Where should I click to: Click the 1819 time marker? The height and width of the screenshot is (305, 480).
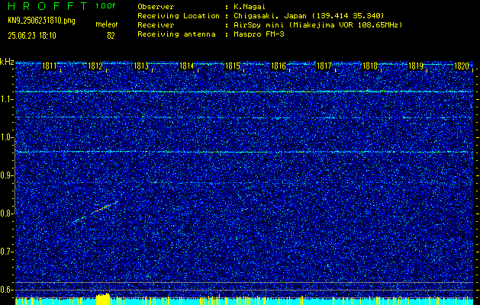click(x=416, y=66)
